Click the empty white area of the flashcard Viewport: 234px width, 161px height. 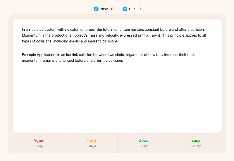click(x=117, y=97)
